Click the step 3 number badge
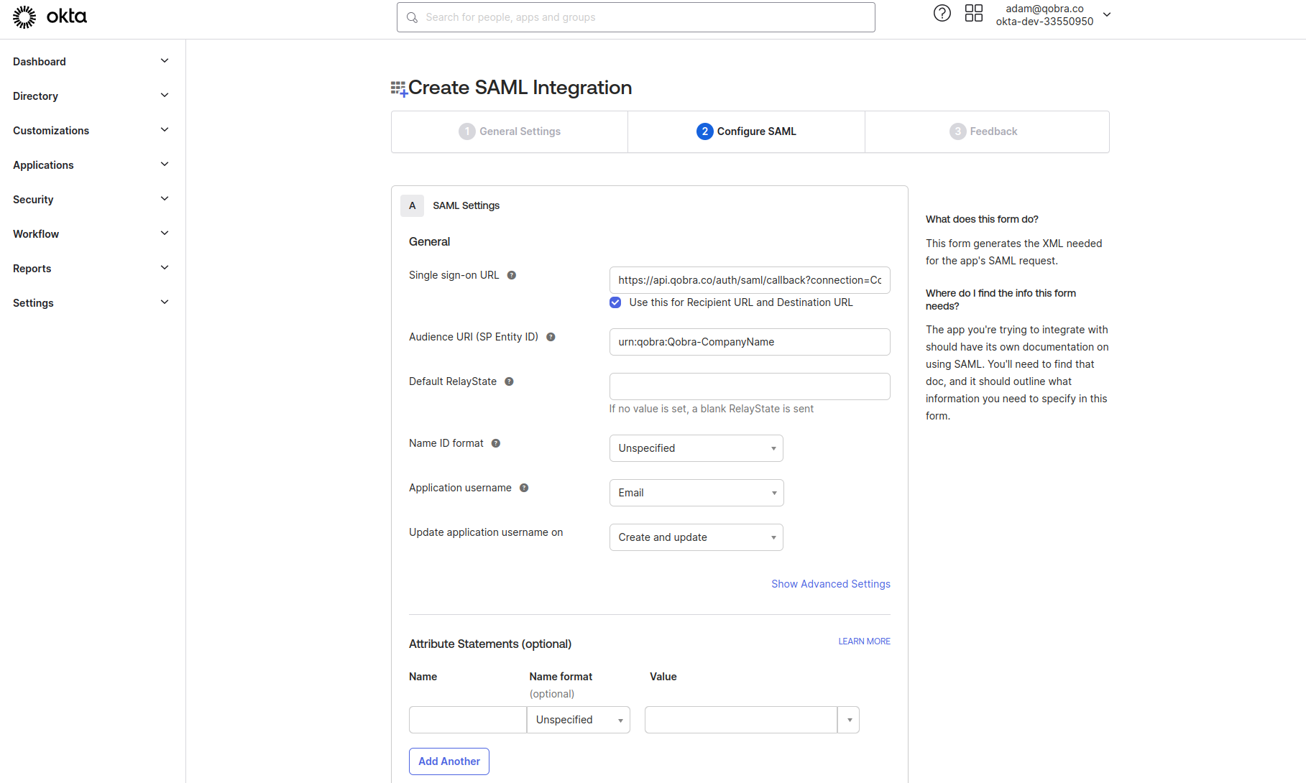The image size is (1306, 783). [958, 131]
